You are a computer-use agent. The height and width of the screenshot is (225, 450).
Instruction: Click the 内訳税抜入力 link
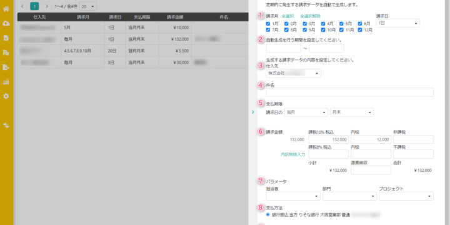(x=292, y=154)
